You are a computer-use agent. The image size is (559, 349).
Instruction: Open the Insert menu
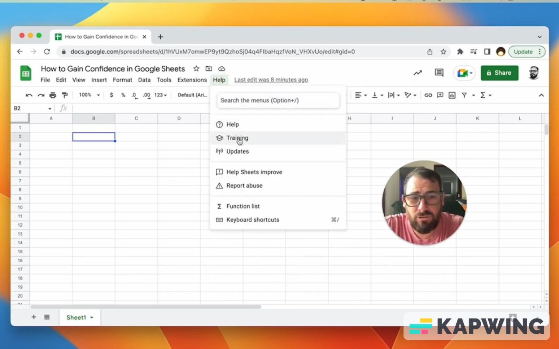(x=99, y=80)
